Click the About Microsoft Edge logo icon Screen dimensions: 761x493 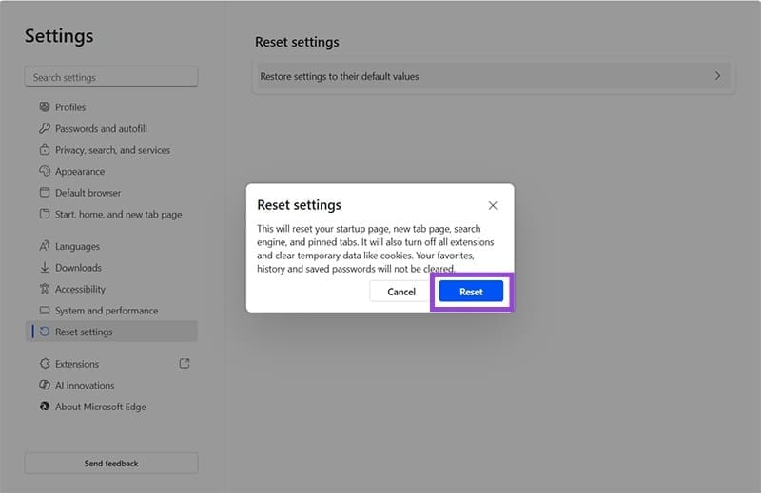coord(45,407)
